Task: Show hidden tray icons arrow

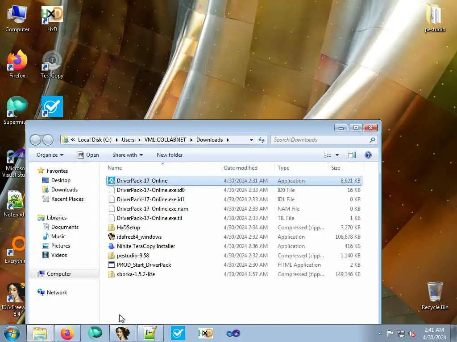Action: tap(379, 334)
